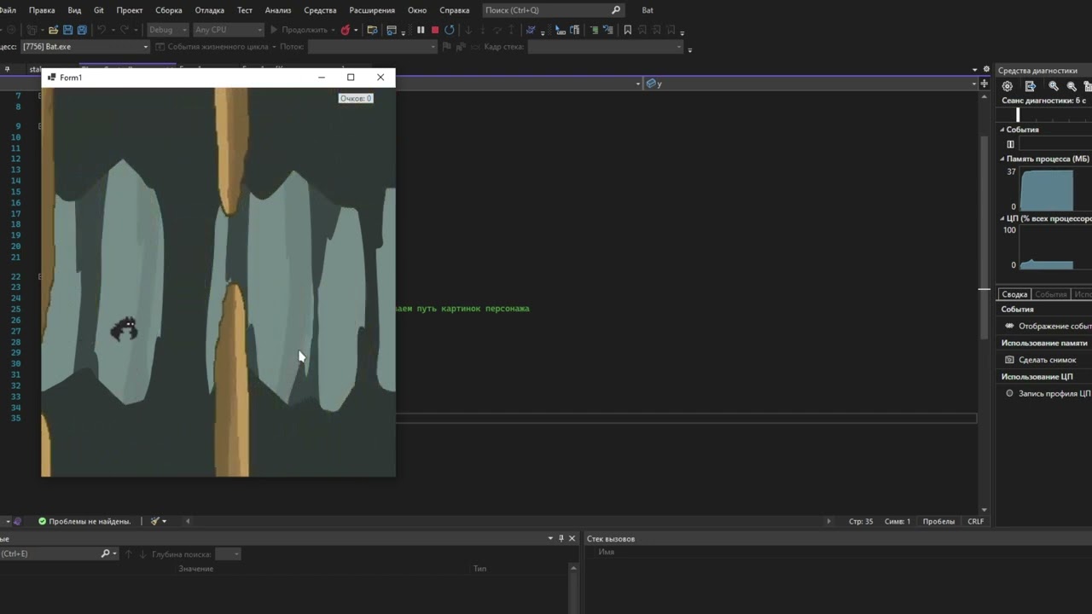The image size is (1092, 614).
Task: Click the bookmark icon in toolbar
Action: click(x=628, y=30)
